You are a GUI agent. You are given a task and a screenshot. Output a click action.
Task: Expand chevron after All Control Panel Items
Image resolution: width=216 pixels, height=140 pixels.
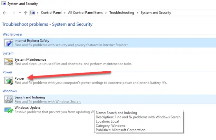[106, 13]
